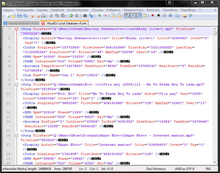This screenshot has width=220, height=173.
Task: Click the Copy icon in the toolbar
Action: click(57, 16)
